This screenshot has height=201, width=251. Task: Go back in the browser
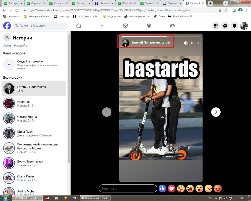click(4, 10)
